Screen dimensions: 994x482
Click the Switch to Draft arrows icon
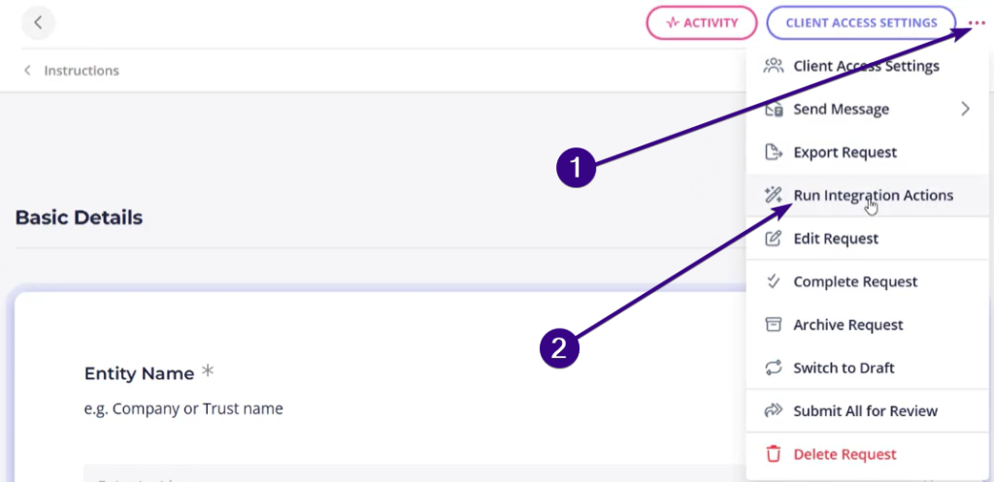[774, 368]
